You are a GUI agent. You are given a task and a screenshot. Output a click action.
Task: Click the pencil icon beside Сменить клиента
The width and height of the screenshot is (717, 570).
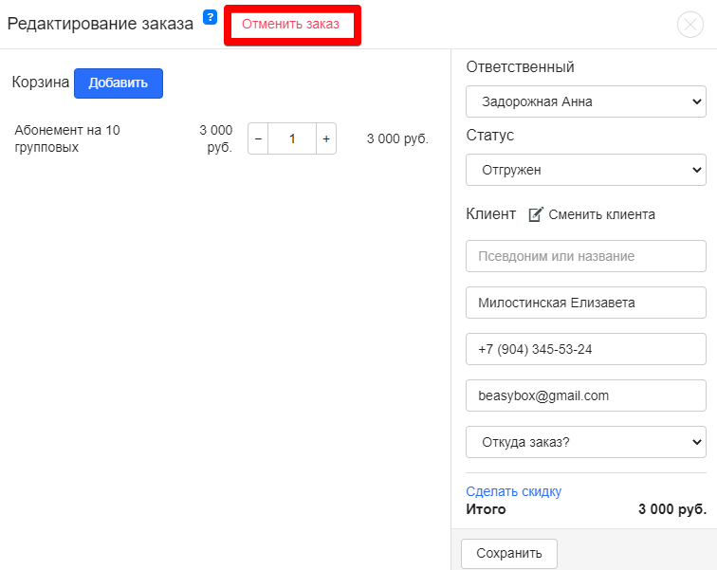535,214
